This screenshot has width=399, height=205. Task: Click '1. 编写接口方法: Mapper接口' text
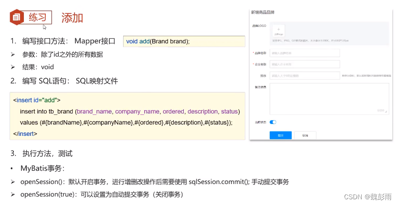(63, 41)
